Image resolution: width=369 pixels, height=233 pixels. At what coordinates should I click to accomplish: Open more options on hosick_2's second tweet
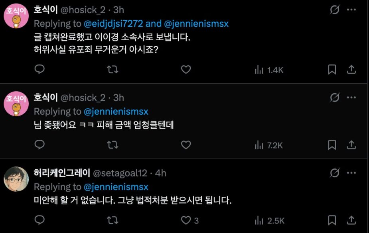point(352,98)
